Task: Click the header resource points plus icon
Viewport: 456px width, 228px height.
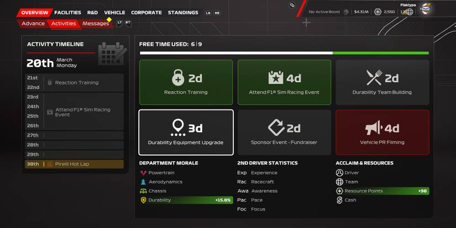Action: pyautogui.click(x=378, y=12)
